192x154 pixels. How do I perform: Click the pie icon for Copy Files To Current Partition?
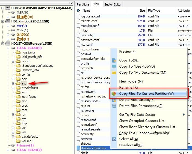point(114,94)
